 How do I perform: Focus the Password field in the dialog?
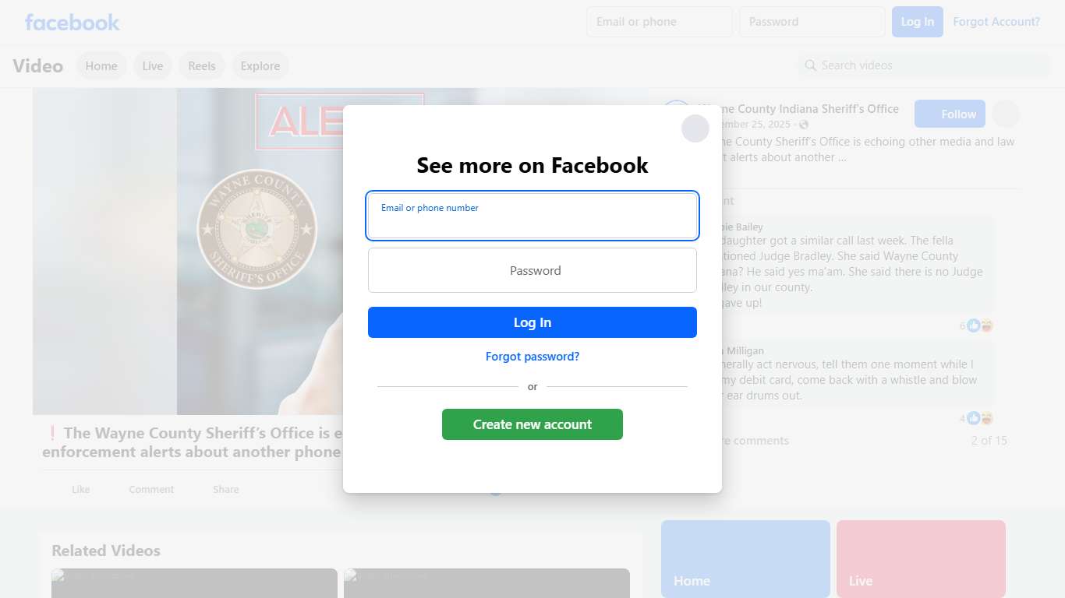[x=532, y=270]
